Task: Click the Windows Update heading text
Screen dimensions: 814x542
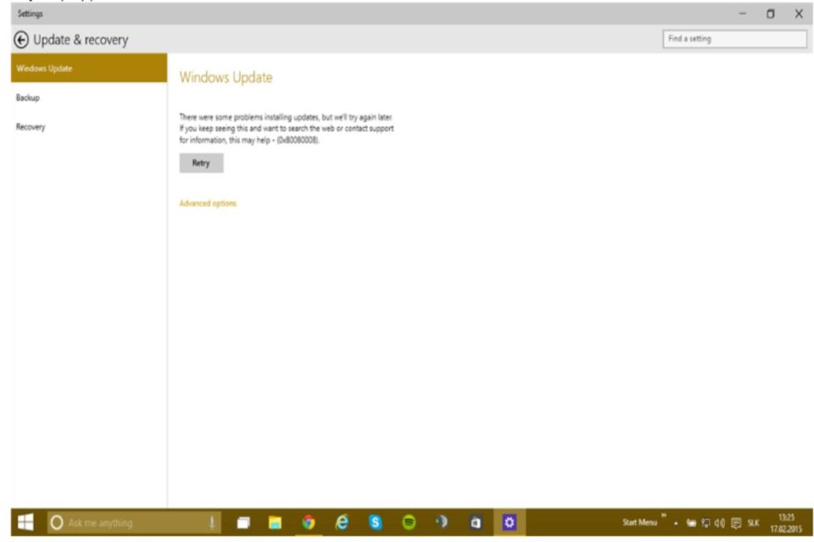Action: point(226,77)
